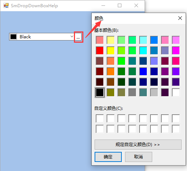Open color dialog via ellipsis button
This screenshot has height=171, width=187.
coord(78,37)
